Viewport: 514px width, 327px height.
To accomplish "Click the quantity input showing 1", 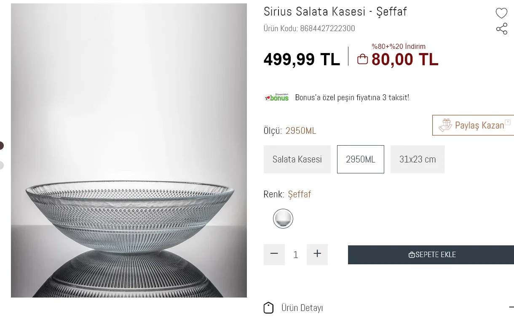I will point(295,255).
